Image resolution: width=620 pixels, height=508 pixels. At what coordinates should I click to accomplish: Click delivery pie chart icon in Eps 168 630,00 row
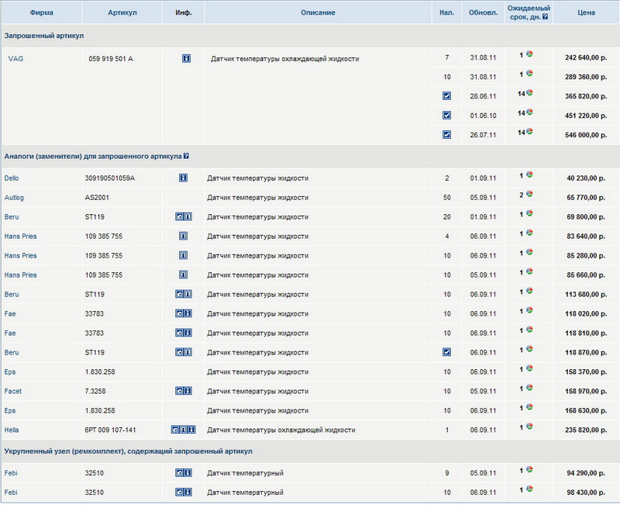(529, 406)
